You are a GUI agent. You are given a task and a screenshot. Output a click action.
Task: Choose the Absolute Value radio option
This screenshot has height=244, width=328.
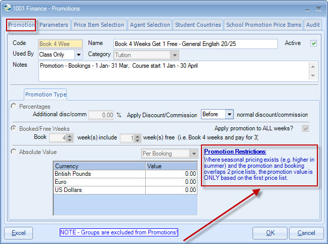(14, 152)
